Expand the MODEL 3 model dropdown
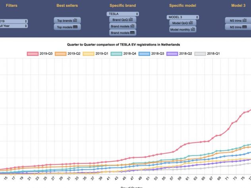 coord(183,17)
